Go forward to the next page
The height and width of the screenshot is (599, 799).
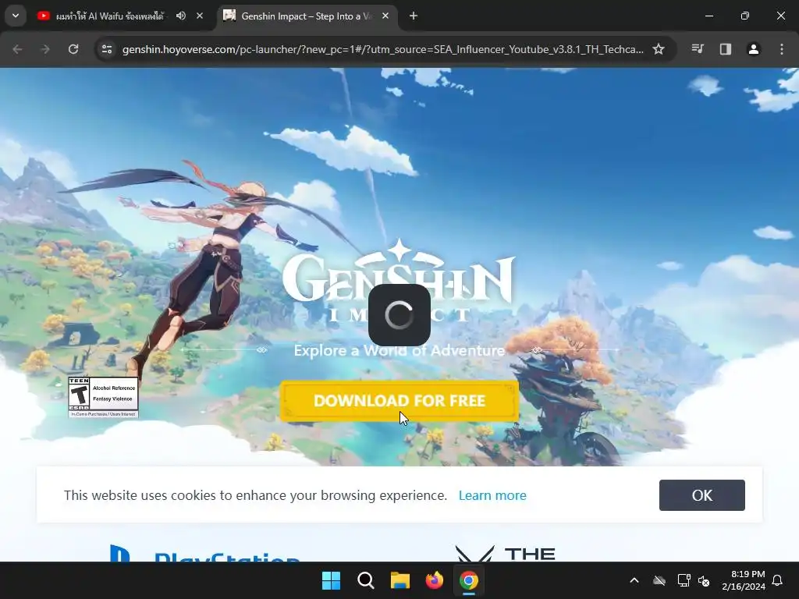44,49
